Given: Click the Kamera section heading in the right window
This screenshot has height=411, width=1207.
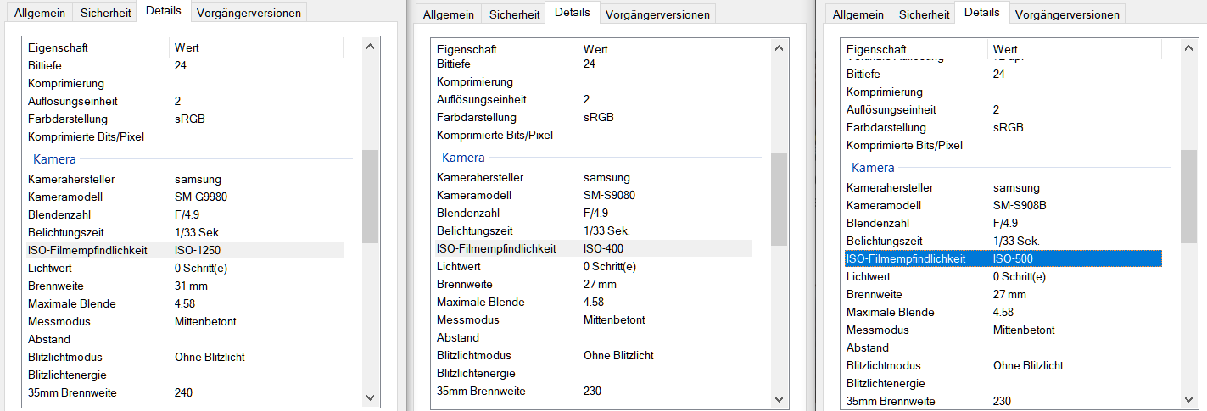Looking at the screenshot, I should [x=873, y=168].
